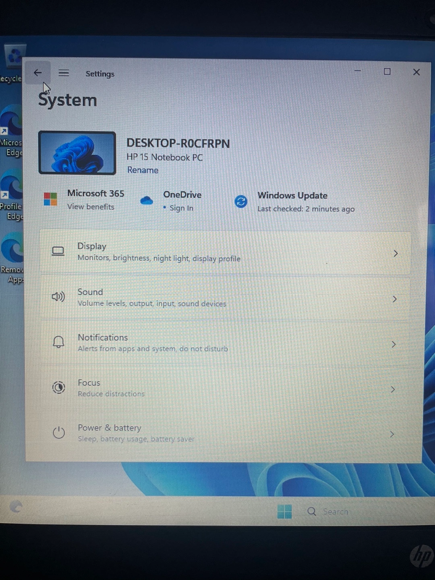The height and width of the screenshot is (580, 435).
Task: Expand the Notifications row chevron
Action: [394, 344]
